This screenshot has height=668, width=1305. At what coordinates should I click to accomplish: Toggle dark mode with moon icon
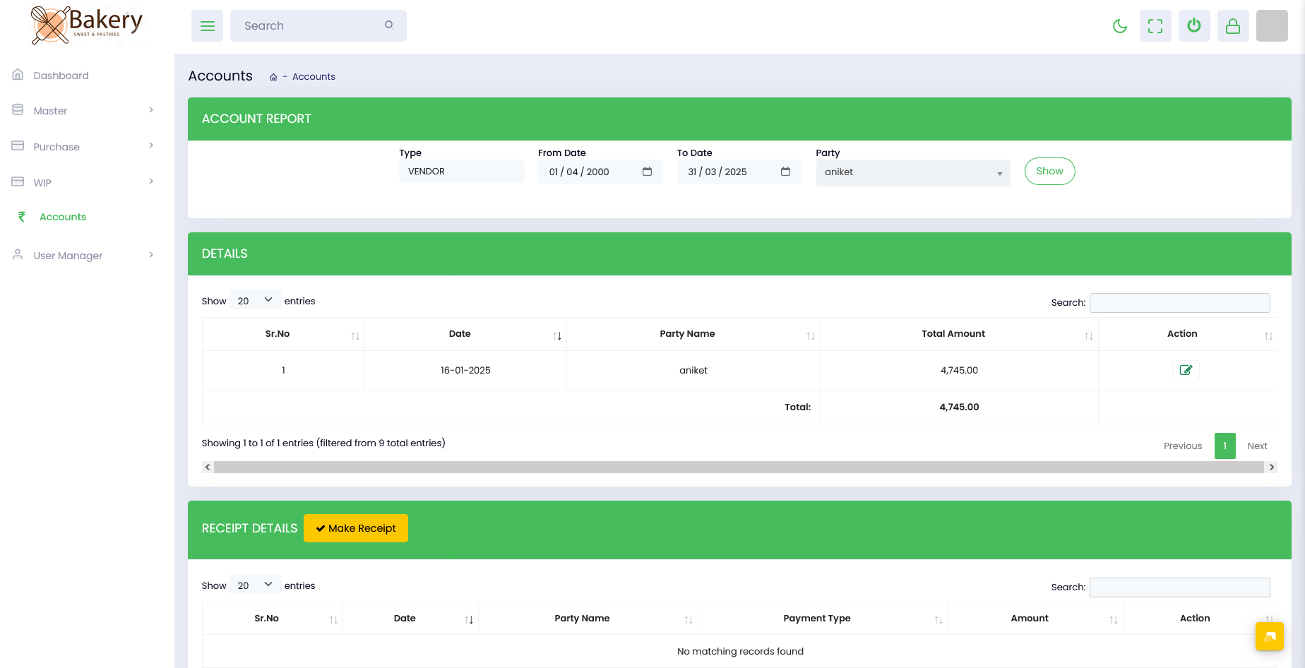point(1119,26)
